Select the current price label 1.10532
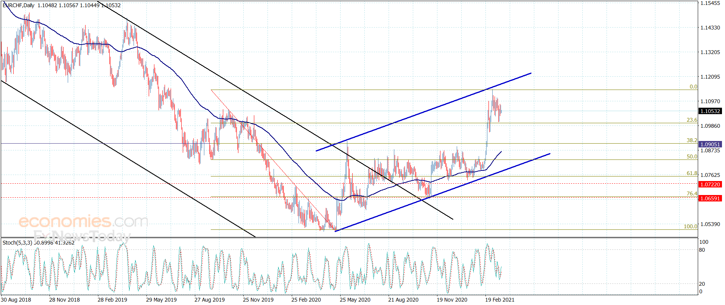This screenshot has height=305, width=725. click(709, 111)
